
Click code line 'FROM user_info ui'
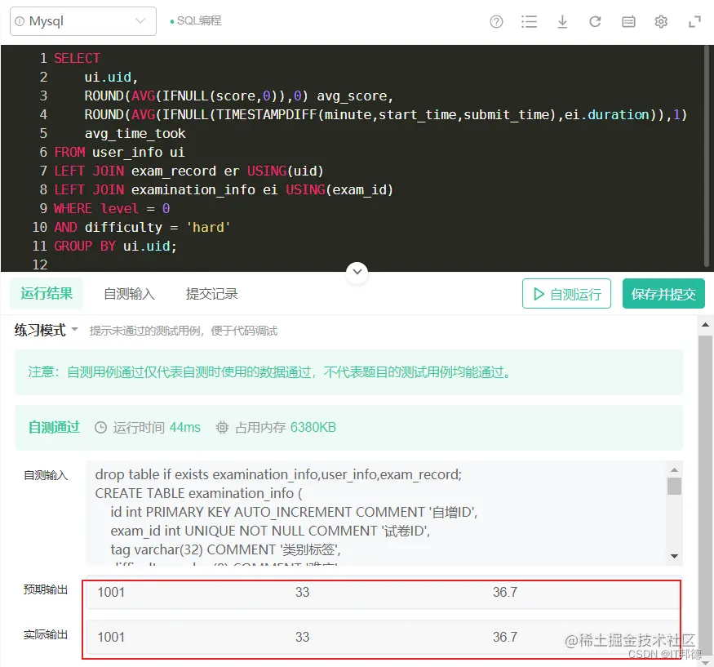coord(119,152)
